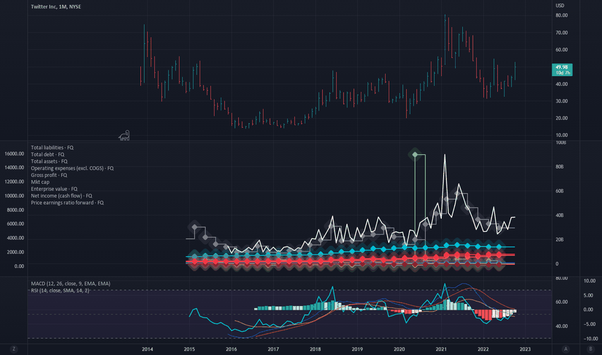The image size is (602, 355).
Task: Select the 'Total liabilities · FQ' legend entry
Action: [x=52, y=147]
